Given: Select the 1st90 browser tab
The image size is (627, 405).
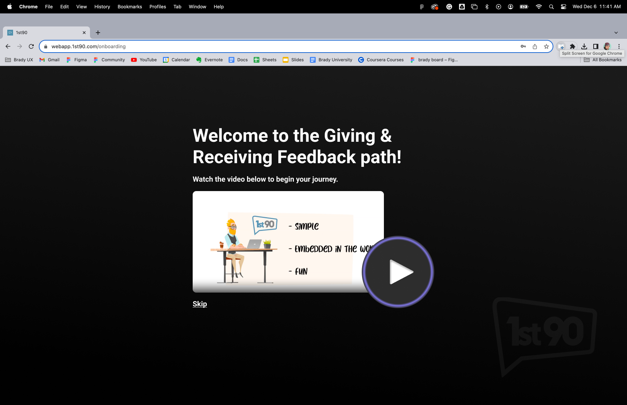Looking at the screenshot, I should point(46,33).
